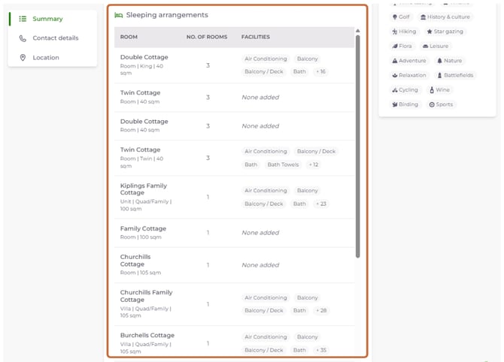
Task: Expand +23 facilities for Kiplings Family Cottage
Action: (321, 204)
